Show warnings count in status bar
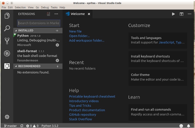This screenshot has width=195, height=128. [36, 126]
